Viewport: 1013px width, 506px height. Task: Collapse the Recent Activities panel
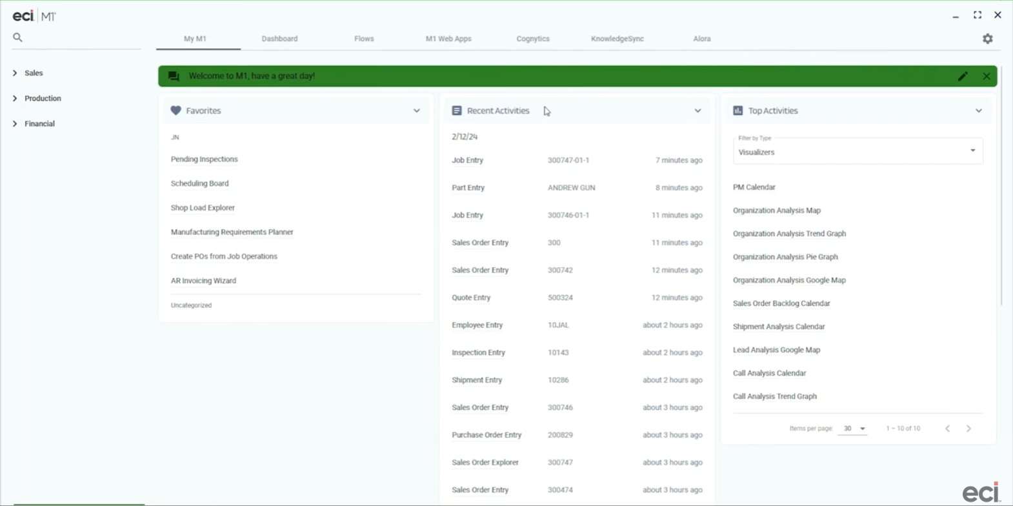(697, 111)
